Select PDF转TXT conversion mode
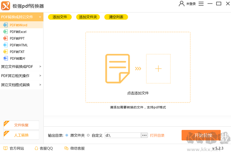Image resolution: width=231 pixels, height=152 pixels. [22, 52]
